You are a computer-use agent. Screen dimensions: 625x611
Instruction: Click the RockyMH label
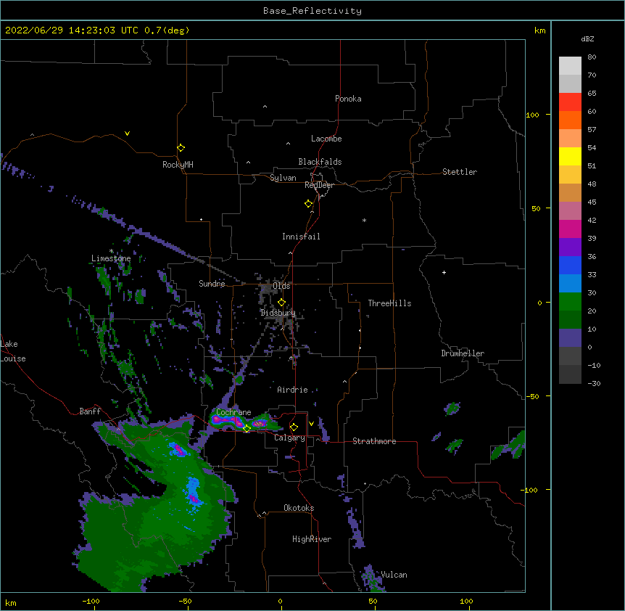[178, 165]
